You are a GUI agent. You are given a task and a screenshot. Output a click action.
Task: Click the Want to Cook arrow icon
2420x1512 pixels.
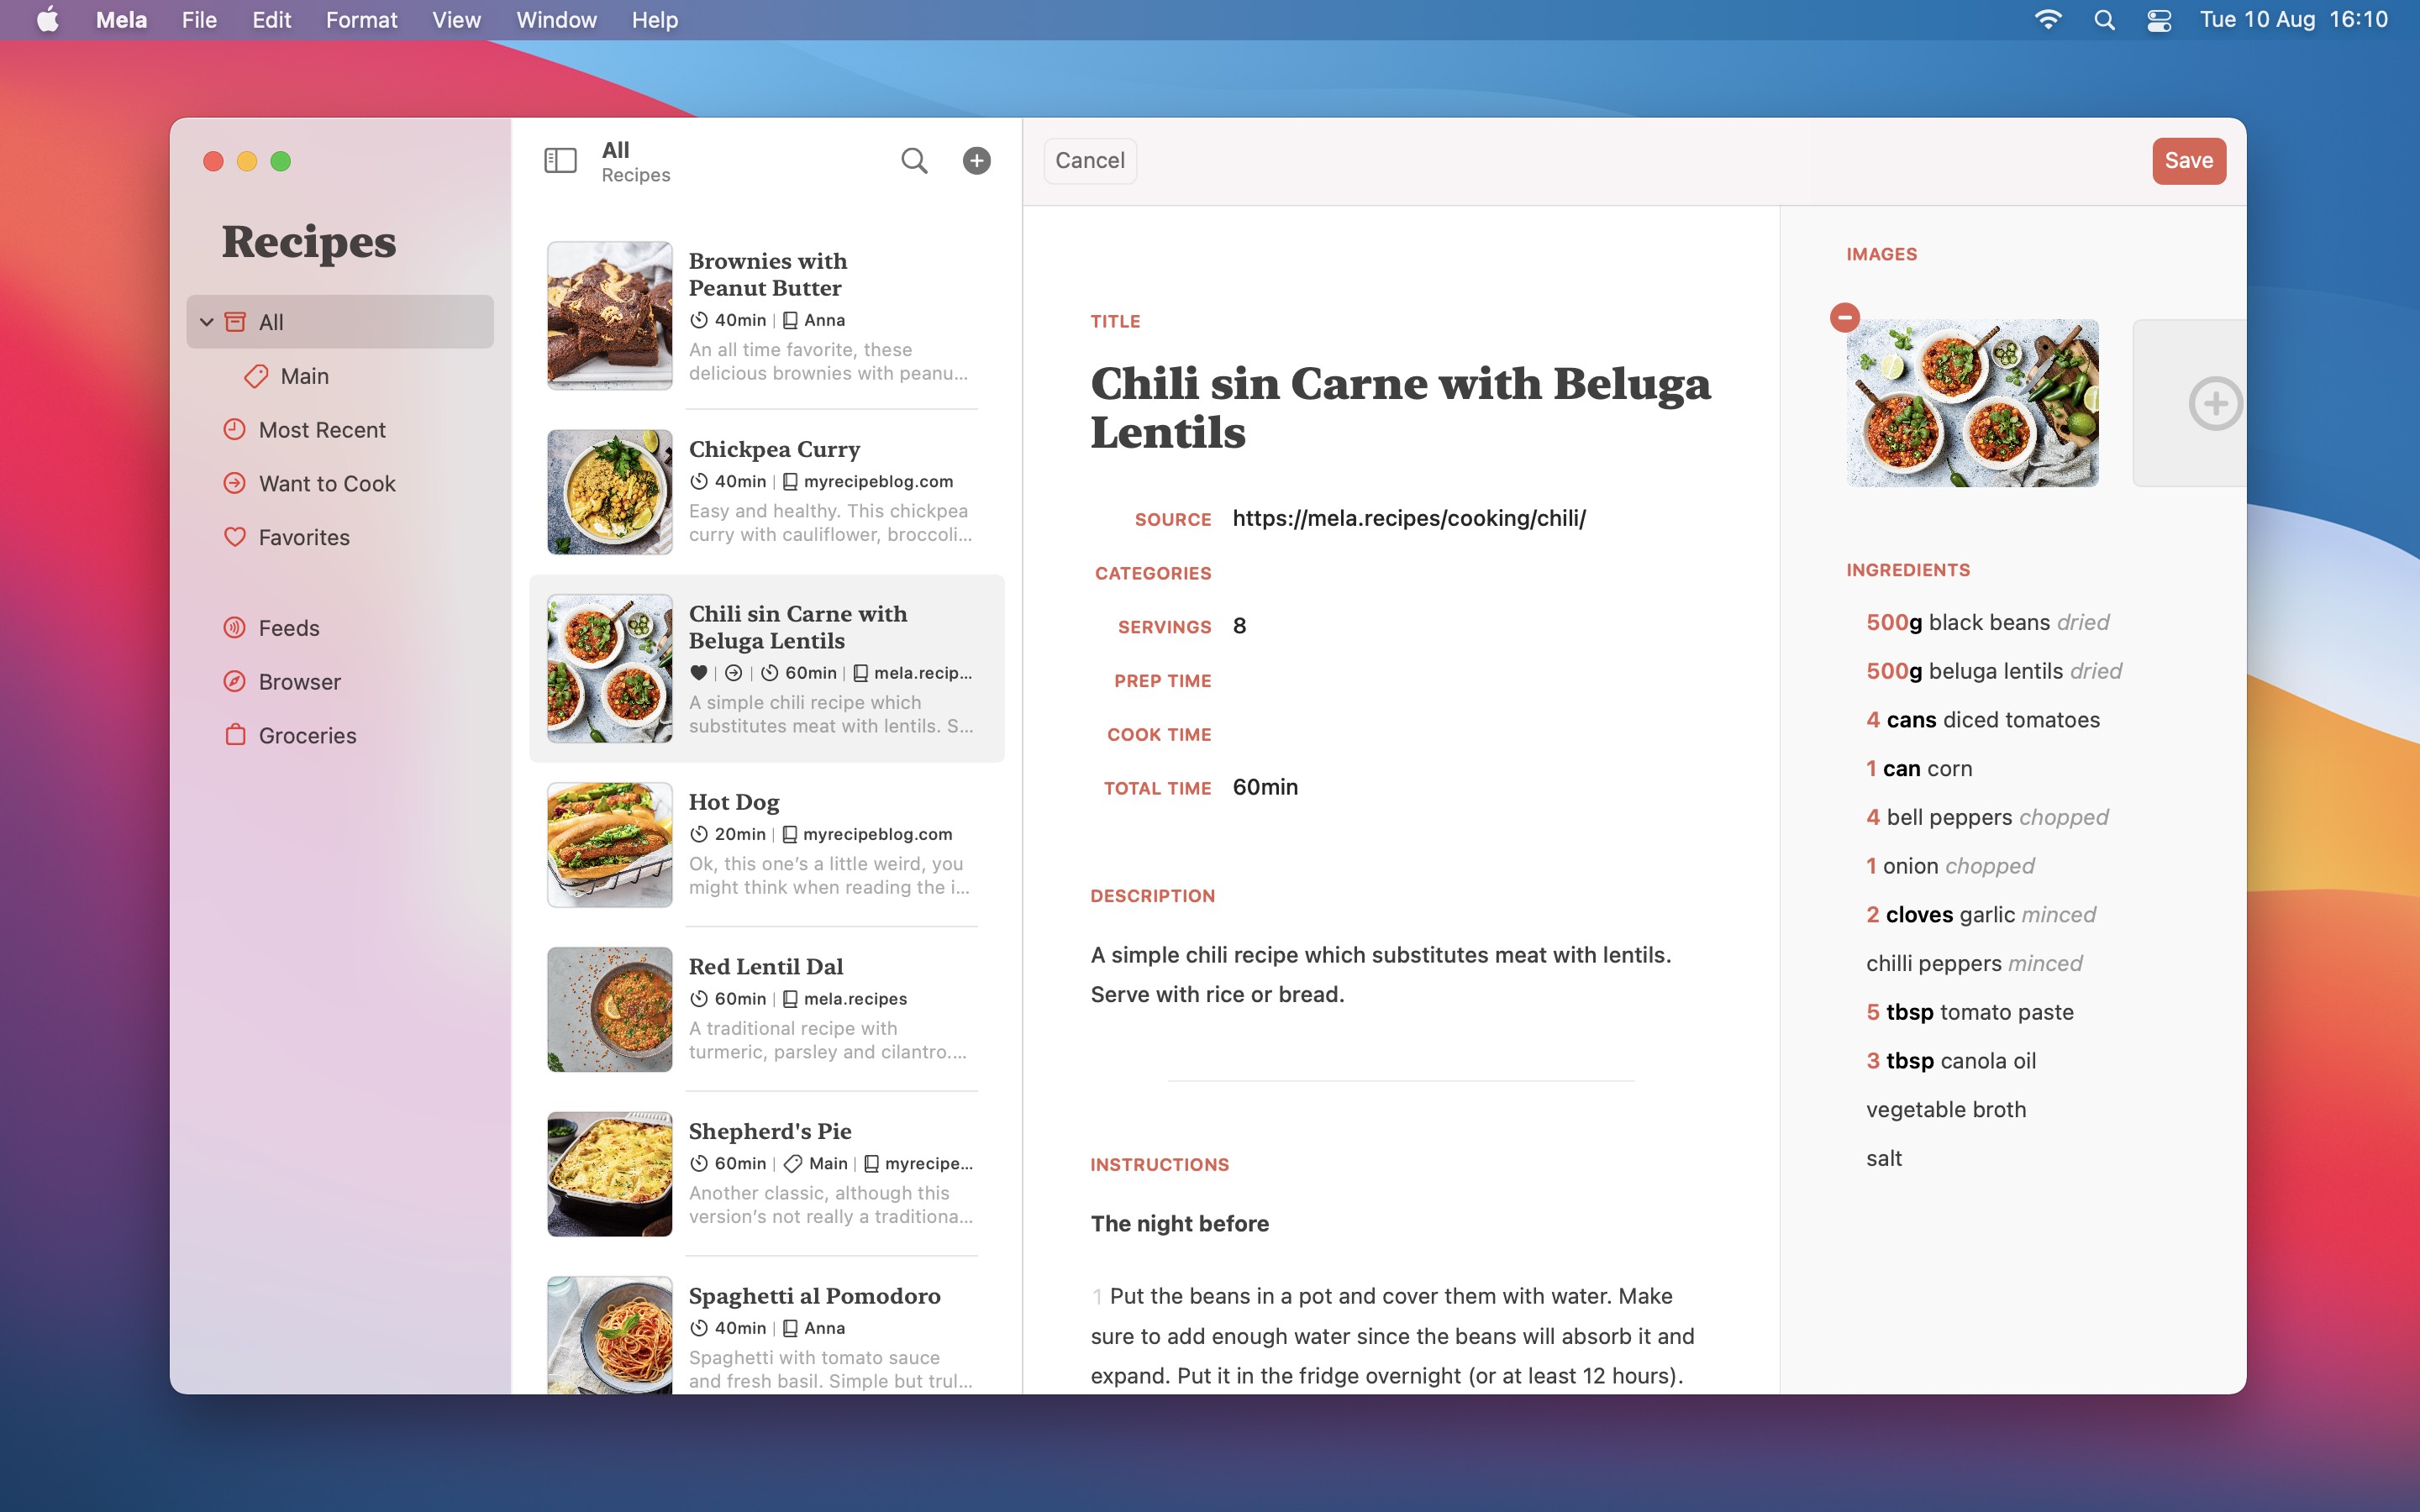[x=234, y=483]
